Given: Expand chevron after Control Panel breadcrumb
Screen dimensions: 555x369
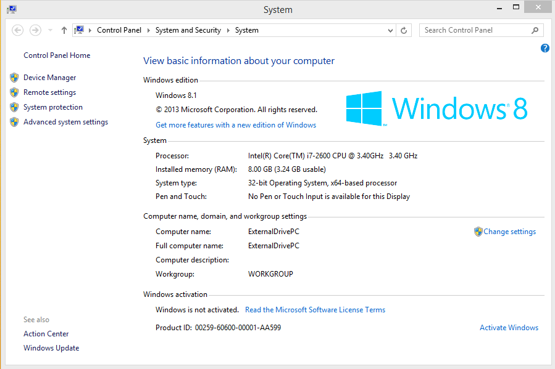Looking at the screenshot, I should pyautogui.click(x=149, y=30).
